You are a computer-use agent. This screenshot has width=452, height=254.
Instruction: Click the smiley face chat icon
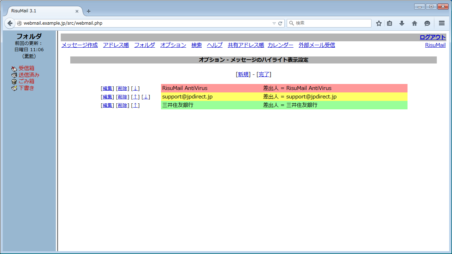[x=427, y=23]
